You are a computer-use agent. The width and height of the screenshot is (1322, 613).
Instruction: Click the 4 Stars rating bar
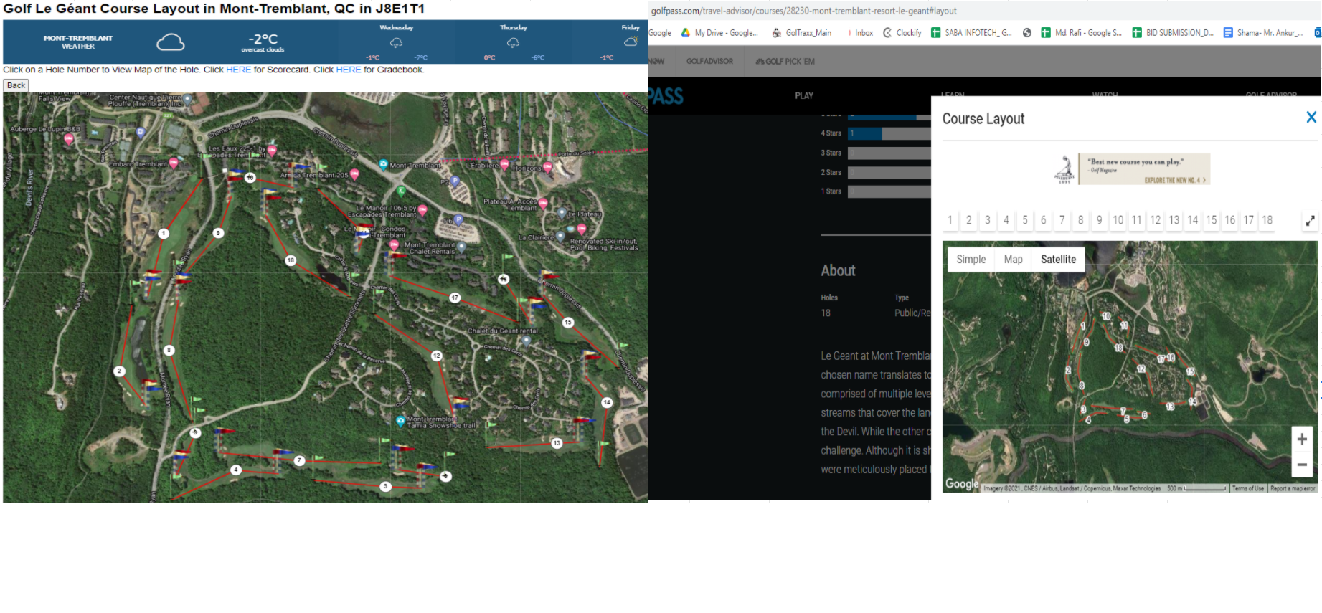tap(889, 133)
